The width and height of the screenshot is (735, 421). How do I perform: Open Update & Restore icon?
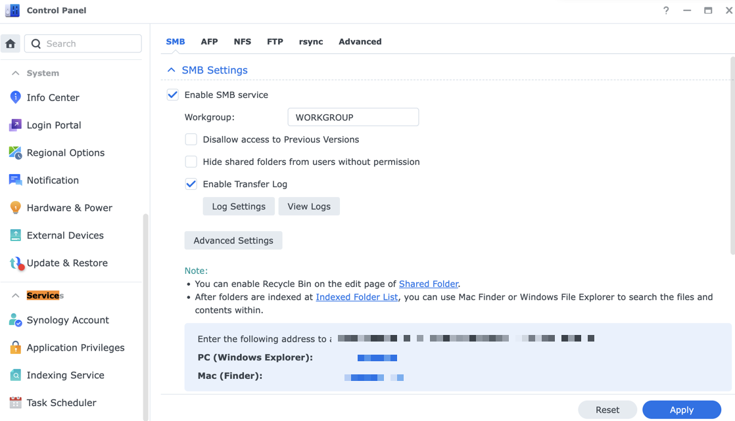click(x=15, y=263)
